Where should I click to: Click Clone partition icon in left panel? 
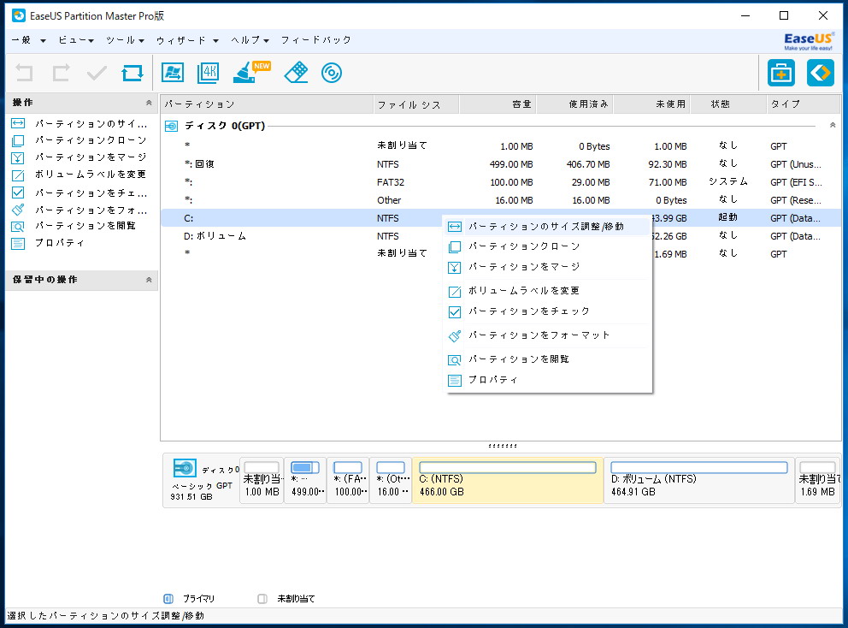click(x=18, y=141)
